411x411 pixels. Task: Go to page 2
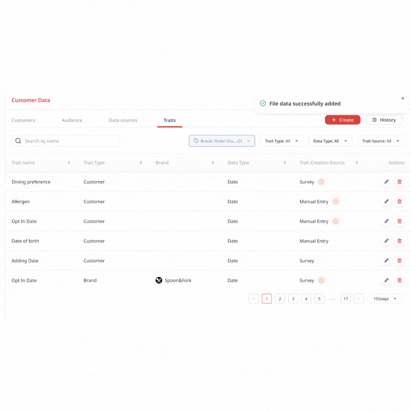[x=280, y=299]
